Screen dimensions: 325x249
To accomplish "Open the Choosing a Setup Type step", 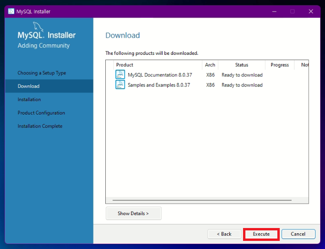I will pyautogui.click(x=41, y=73).
